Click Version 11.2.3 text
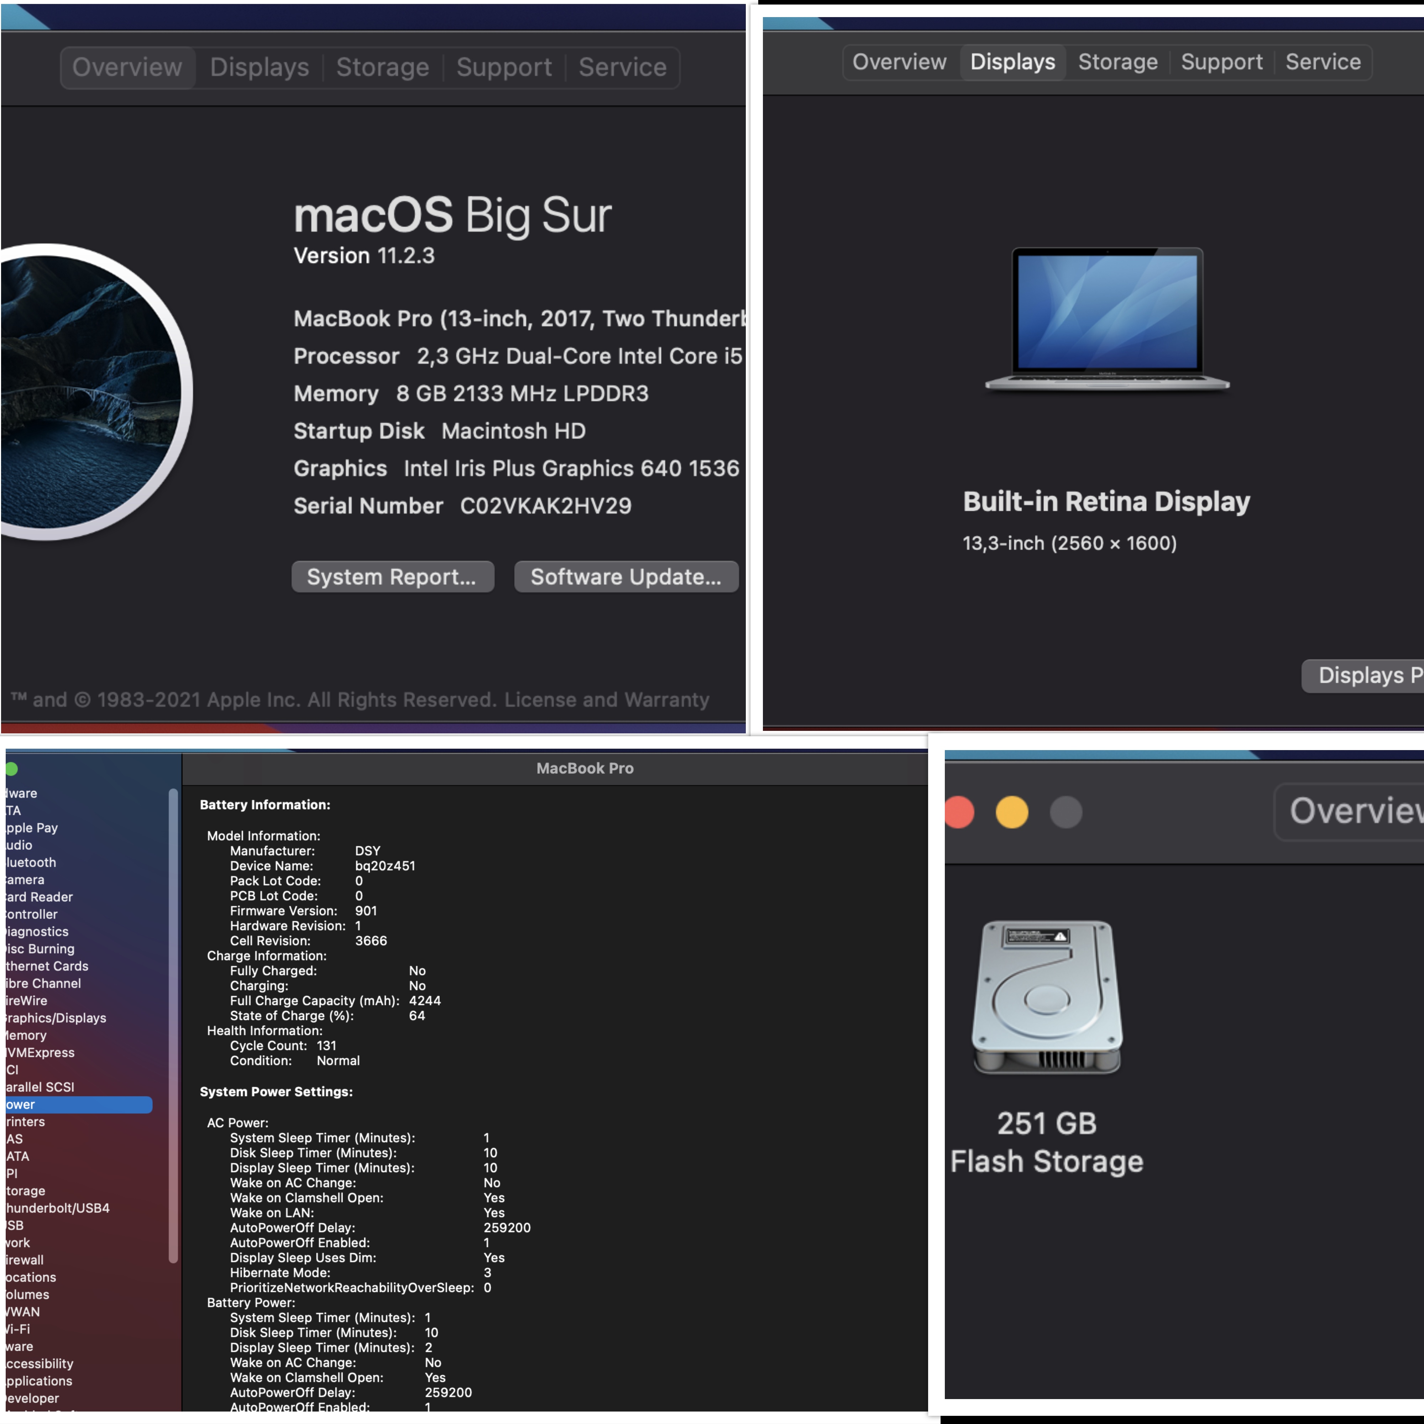The height and width of the screenshot is (1424, 1424). click(364, 256)
